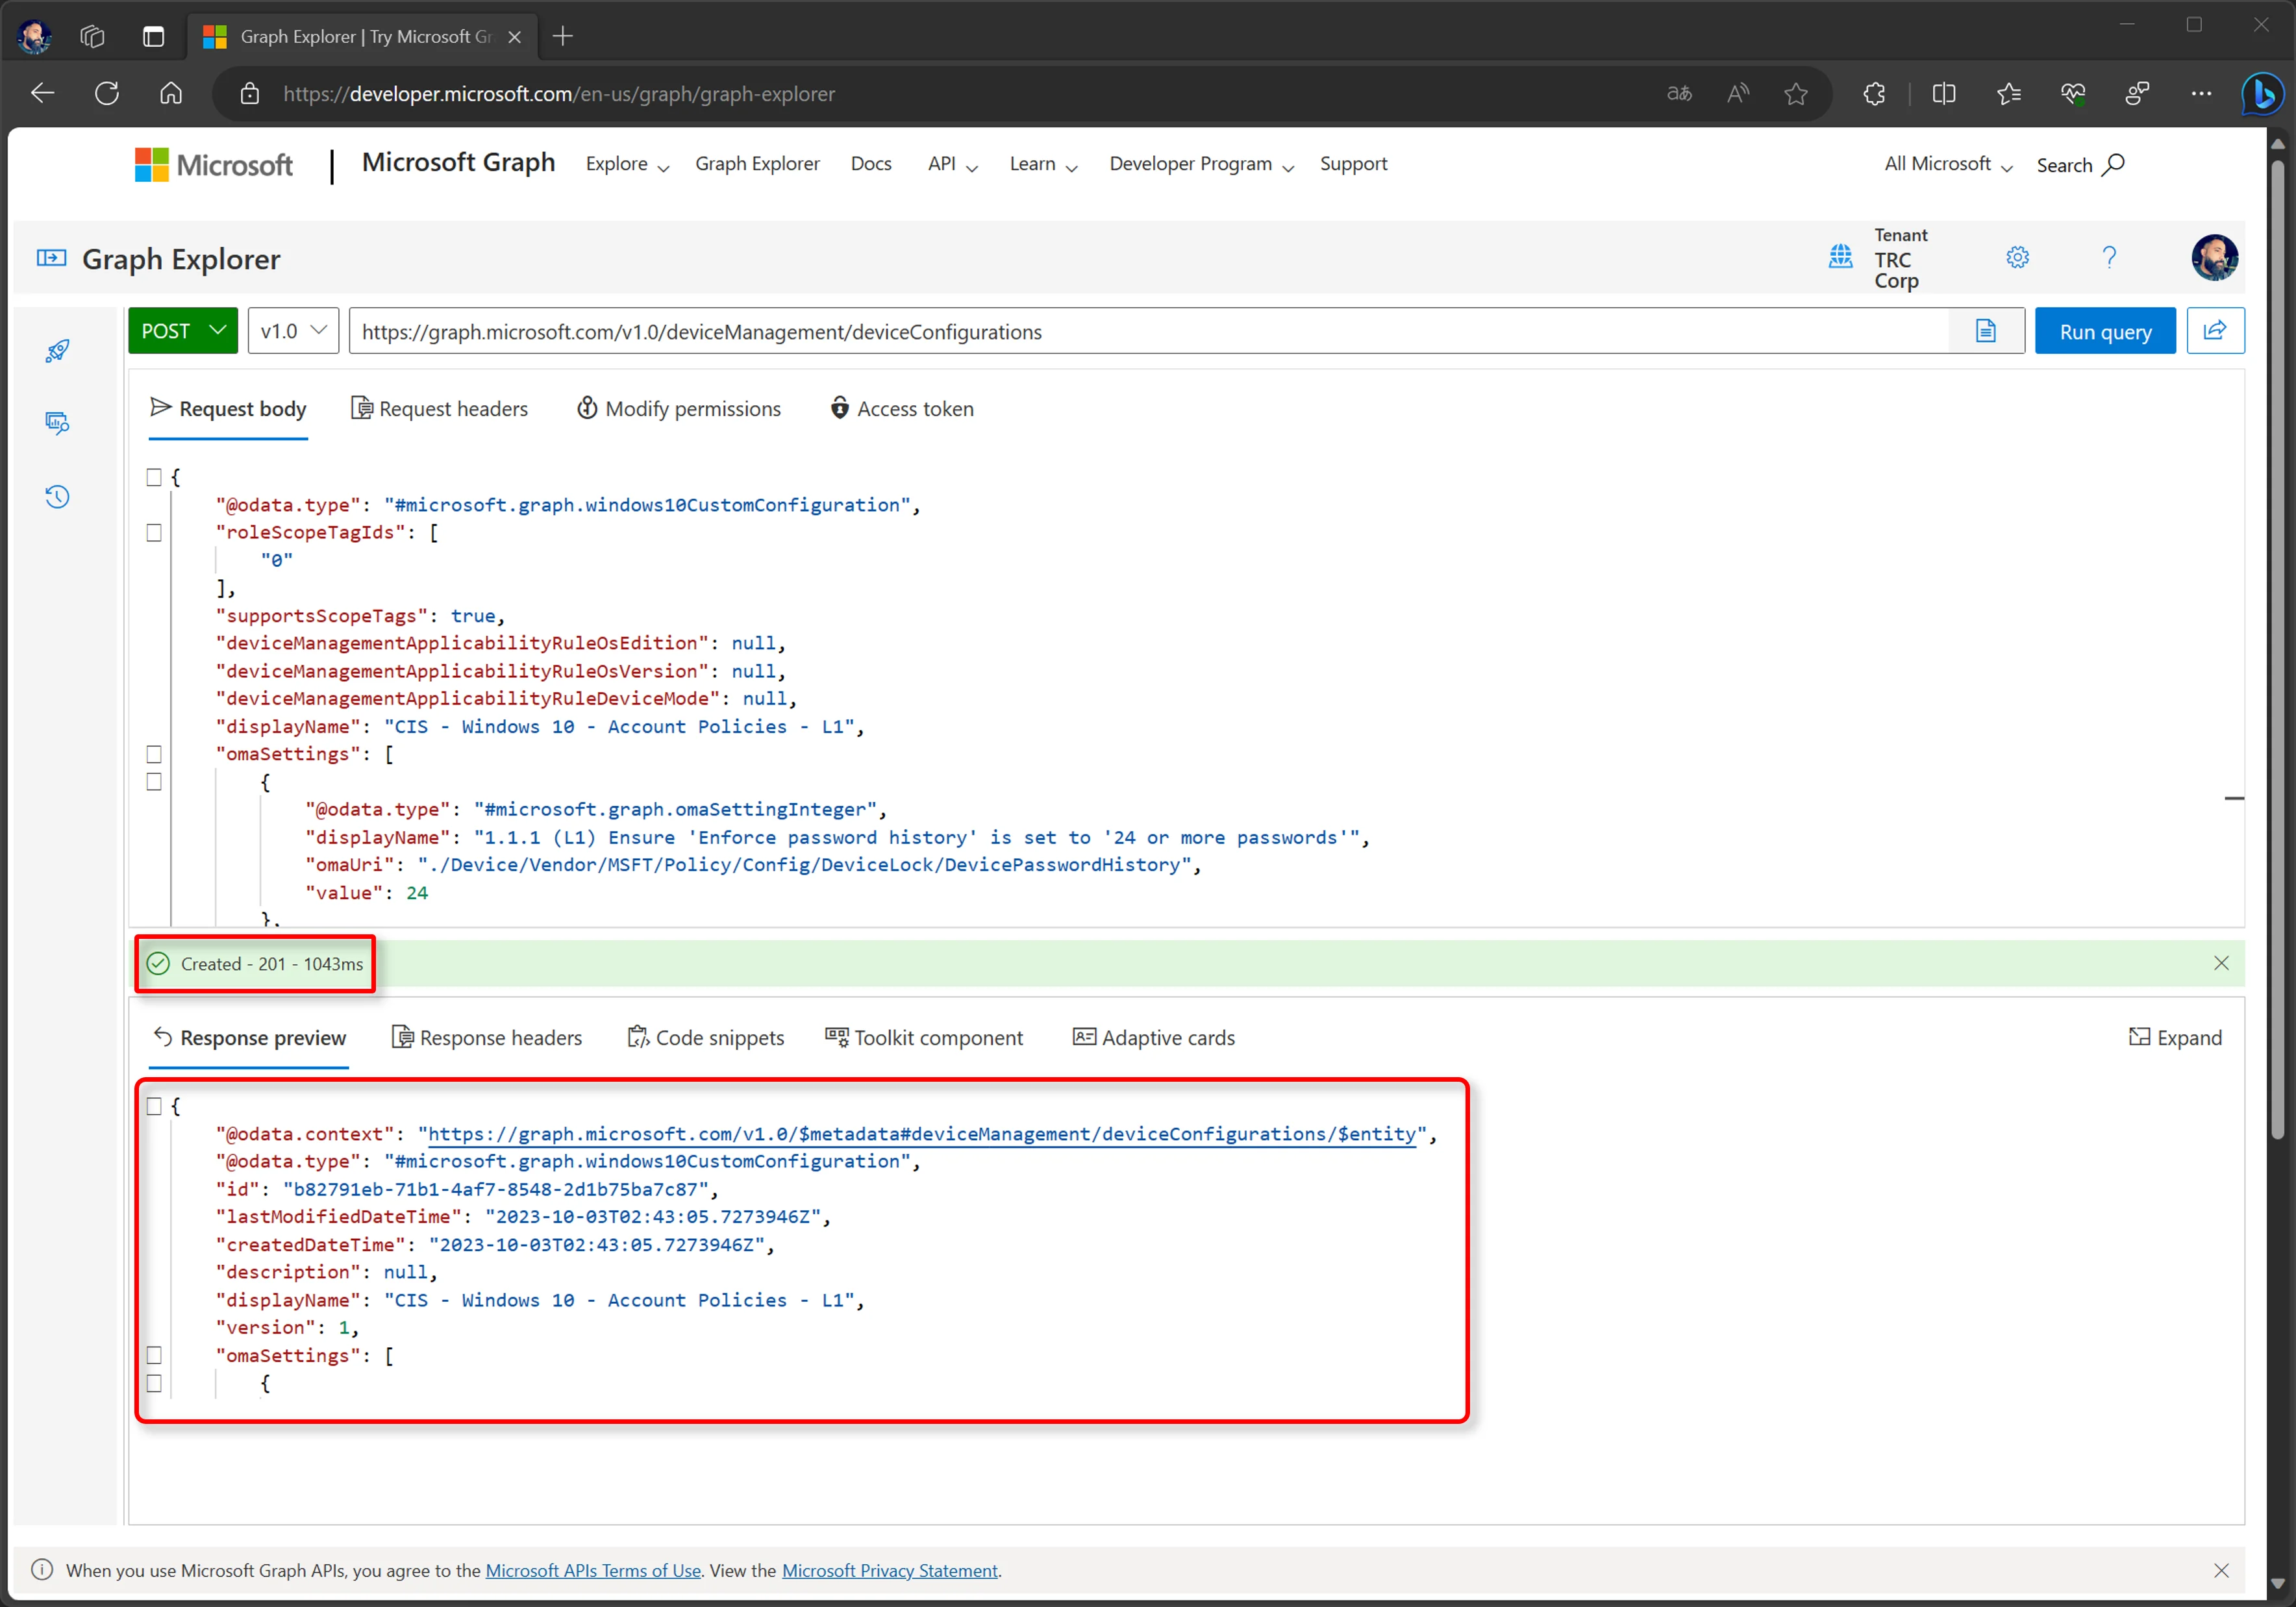Click Graph Explorer header nav link

pyautogui.click(x=757, y=164)
